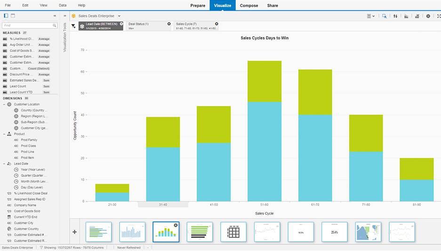The width and height of the screenshot is (441, 251).
Task: Click the selection pointer toolbar icon
Action: pyautogui.click(x=385, y=16)
